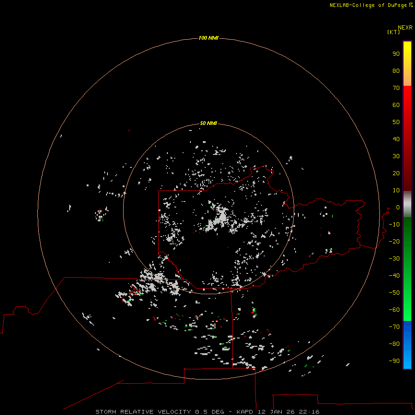Viewport: 415px width, 415px height.
Task: Click the [KT] units label
Action: pyautogui.click(x=393, y=32)
